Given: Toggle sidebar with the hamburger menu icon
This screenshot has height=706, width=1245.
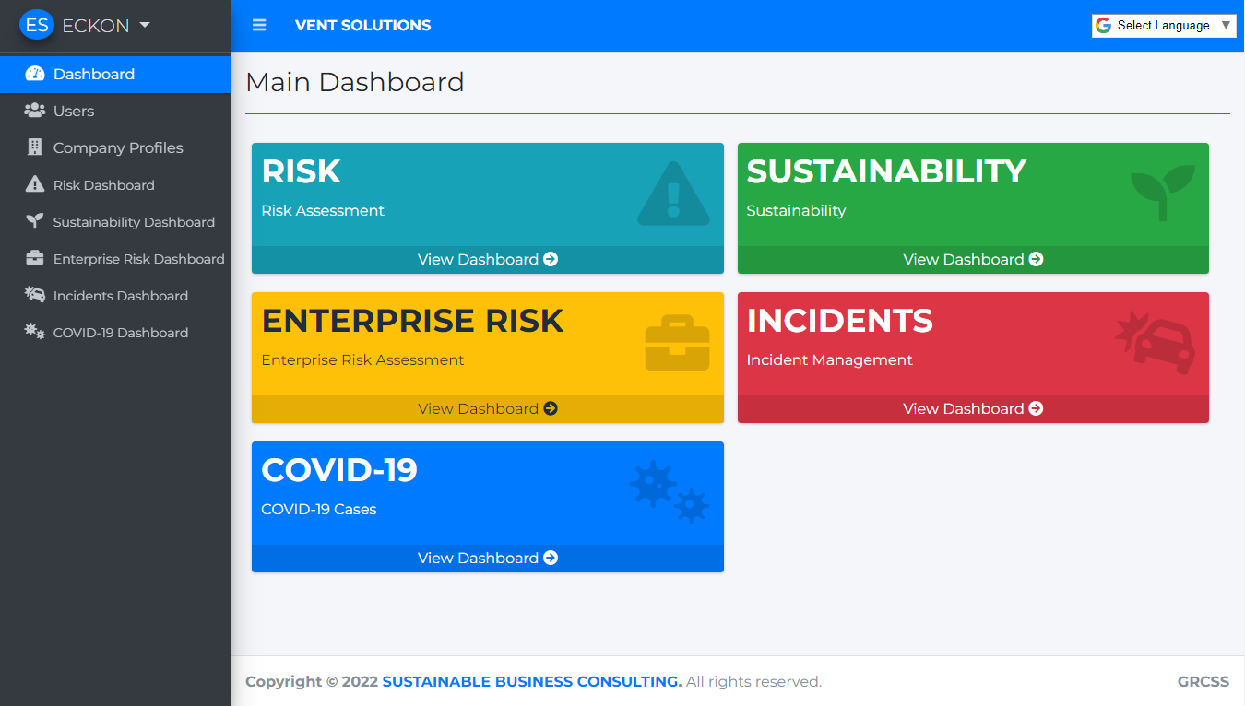Looking at the screenshot, I should [x=259, y=26].
